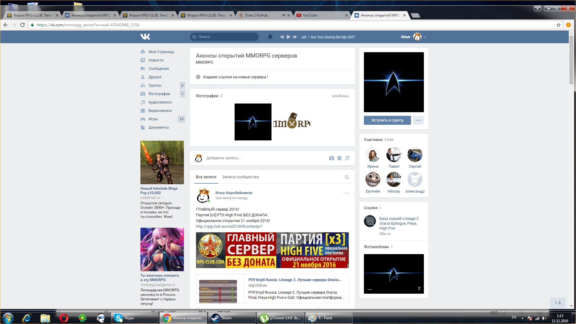
Task: Open the альбомы link
Action: (340, 96)
